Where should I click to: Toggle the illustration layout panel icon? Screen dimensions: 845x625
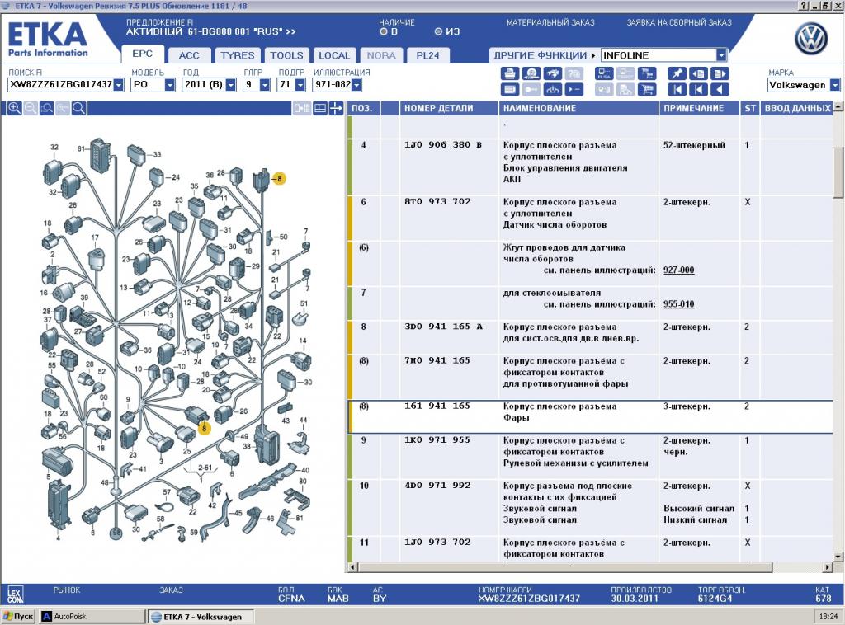pos(320,108)
